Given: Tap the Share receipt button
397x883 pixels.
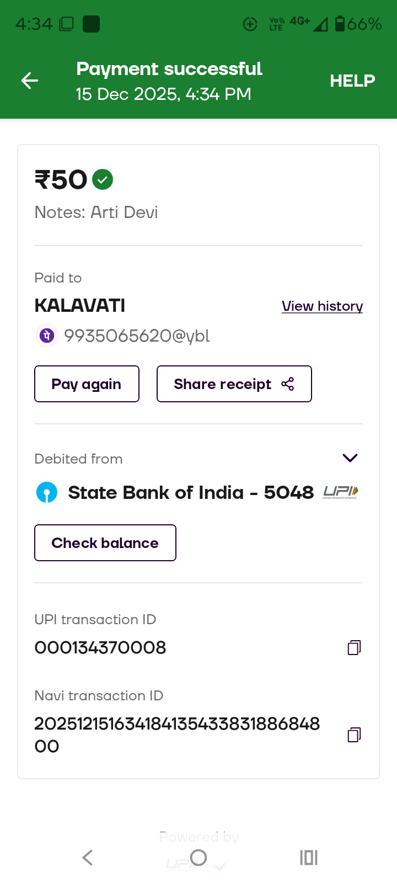Looking at the screenshot, I should tap(234, 384).
